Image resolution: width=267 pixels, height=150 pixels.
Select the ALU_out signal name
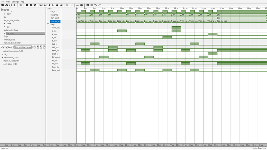click(x=56, y=28)
